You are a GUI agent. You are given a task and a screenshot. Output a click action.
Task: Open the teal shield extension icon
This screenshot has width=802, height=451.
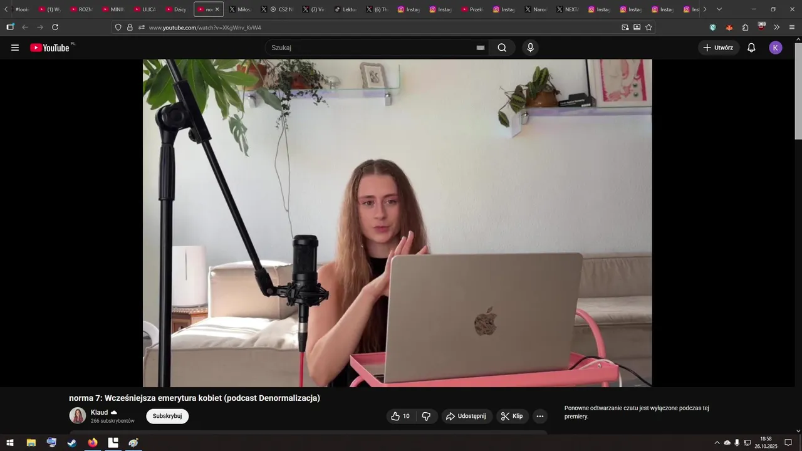point(712,27)
